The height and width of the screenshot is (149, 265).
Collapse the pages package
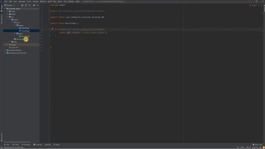[15, 25]
